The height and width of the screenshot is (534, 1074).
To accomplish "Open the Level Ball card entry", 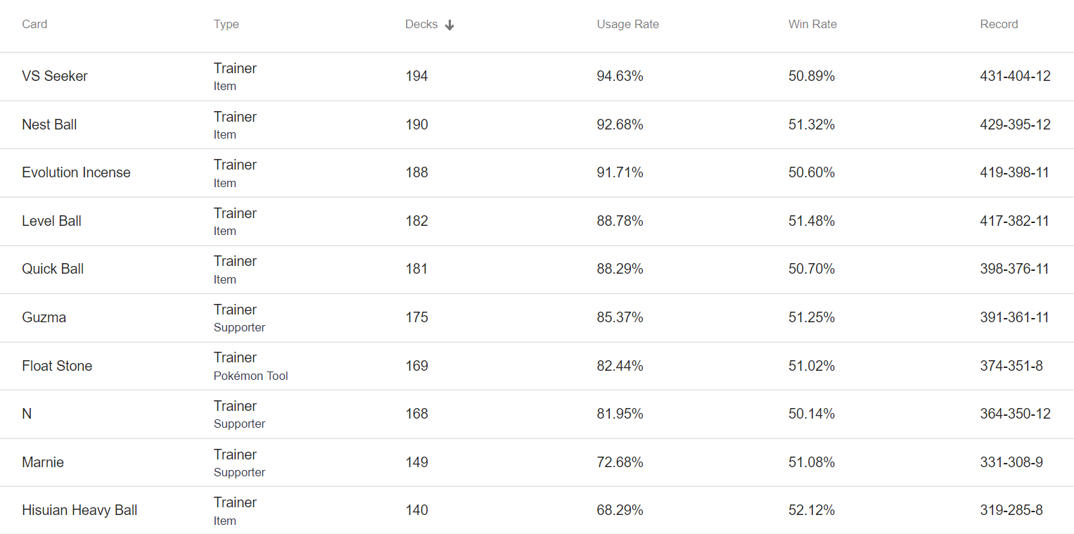I will [x=51, y=221].
